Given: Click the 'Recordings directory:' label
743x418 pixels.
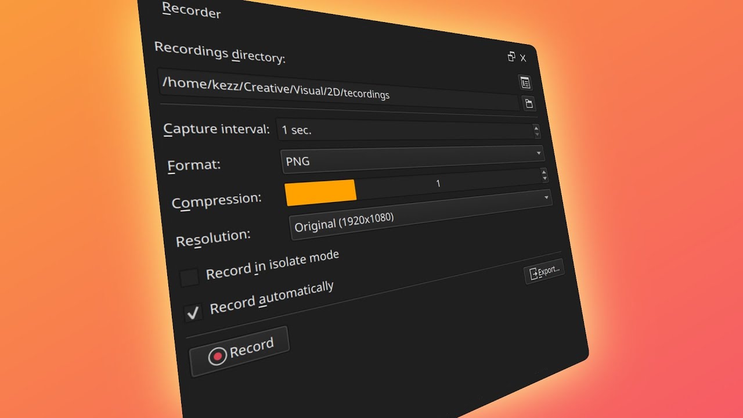Looking at the screenshot, I should [x=220, y=52].
